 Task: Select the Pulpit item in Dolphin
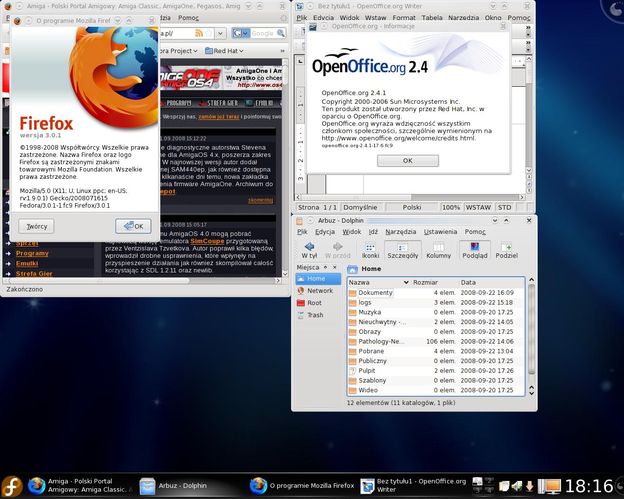(x=367, y=371)
